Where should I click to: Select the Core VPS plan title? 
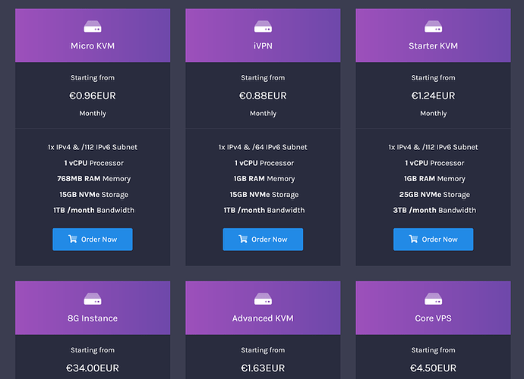[433, 318]
